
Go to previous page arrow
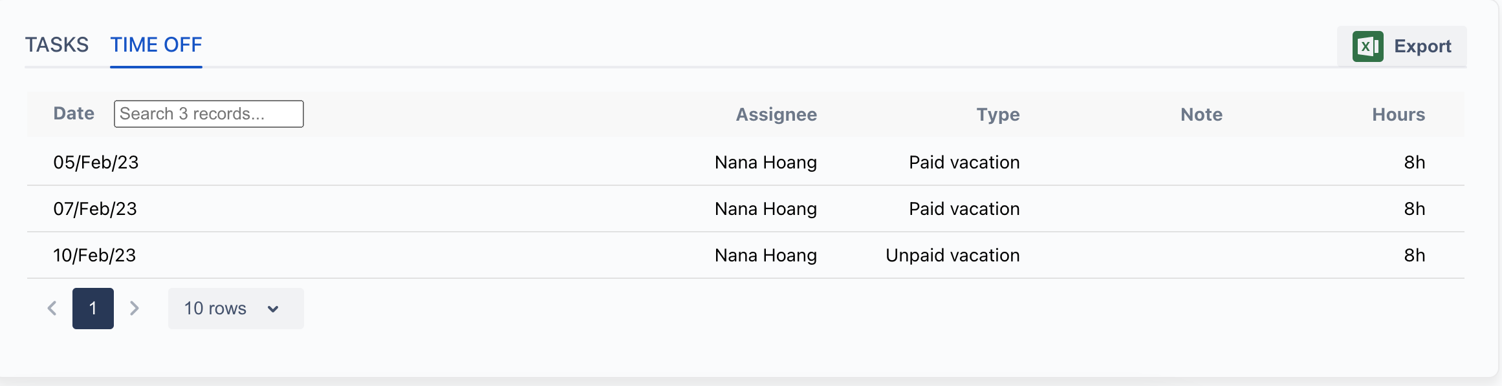(x=52, y=309)
